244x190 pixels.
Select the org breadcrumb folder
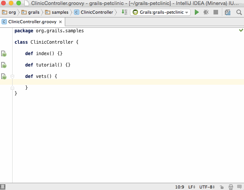pyautogui.click(x=9, y=12)
